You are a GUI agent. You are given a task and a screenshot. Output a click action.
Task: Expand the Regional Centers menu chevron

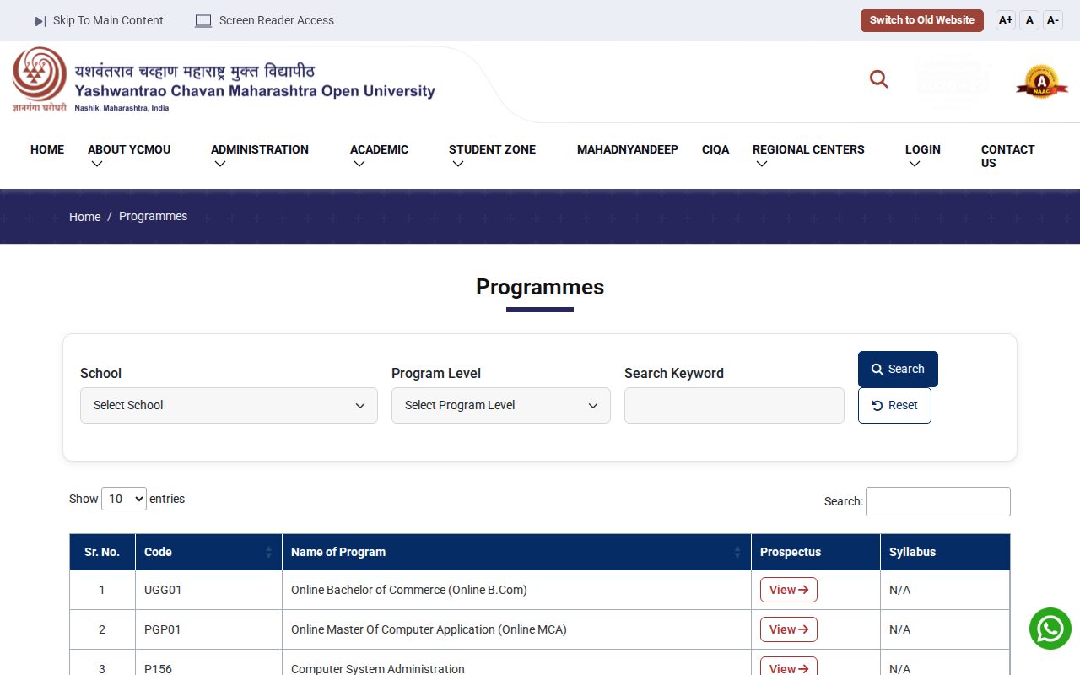(762, 165)
